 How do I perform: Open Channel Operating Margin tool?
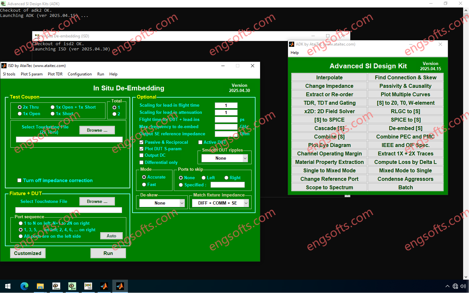coord(329,154)
